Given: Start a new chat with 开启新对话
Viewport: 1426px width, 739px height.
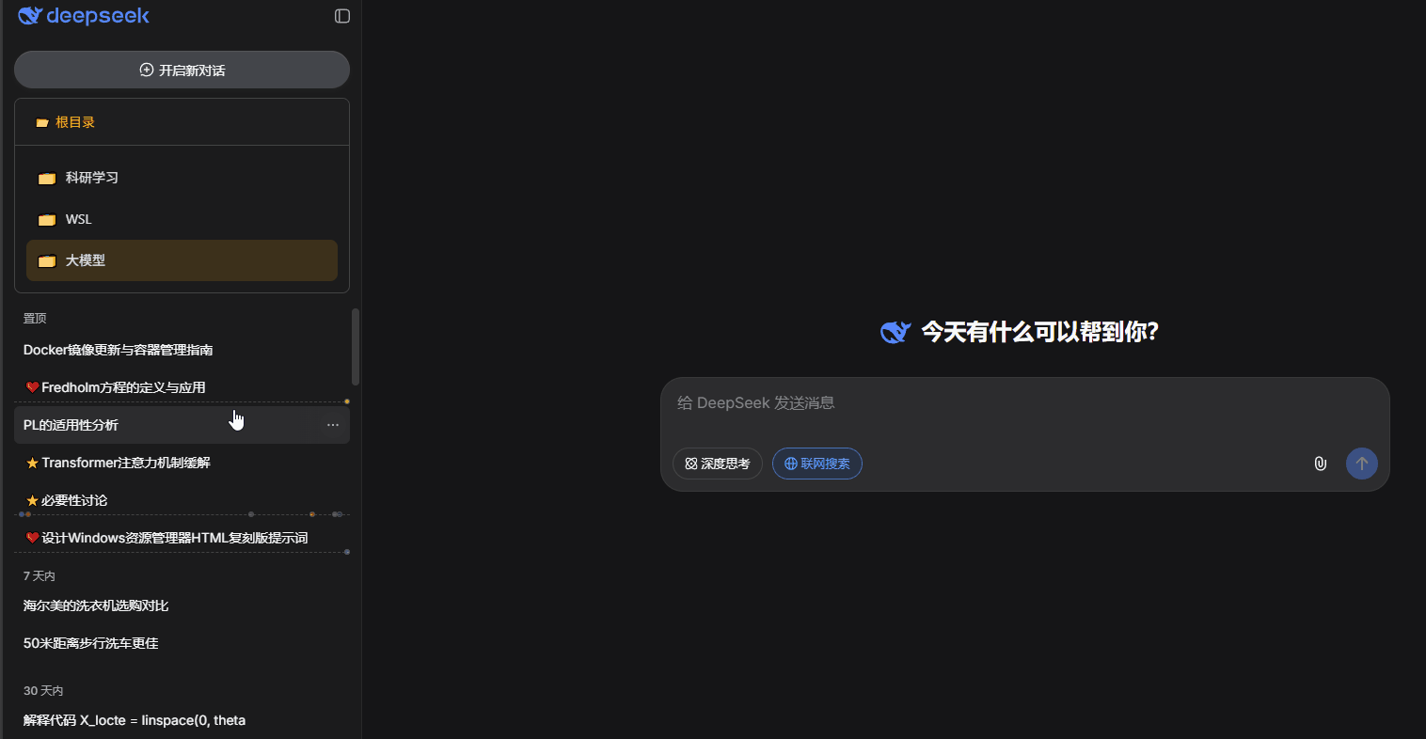Looking at the screenshot, I should [x=182, y=71].
